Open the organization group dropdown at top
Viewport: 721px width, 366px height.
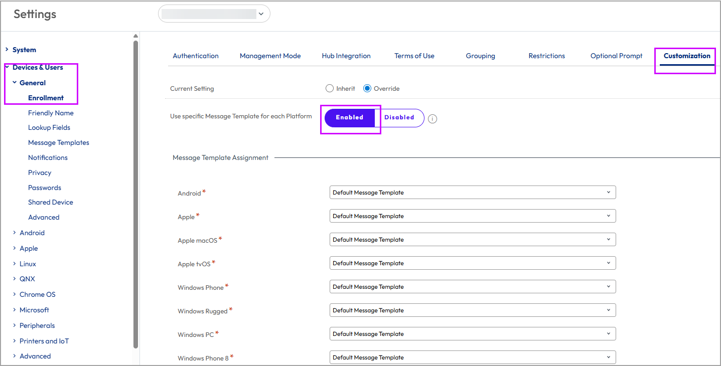214,14
